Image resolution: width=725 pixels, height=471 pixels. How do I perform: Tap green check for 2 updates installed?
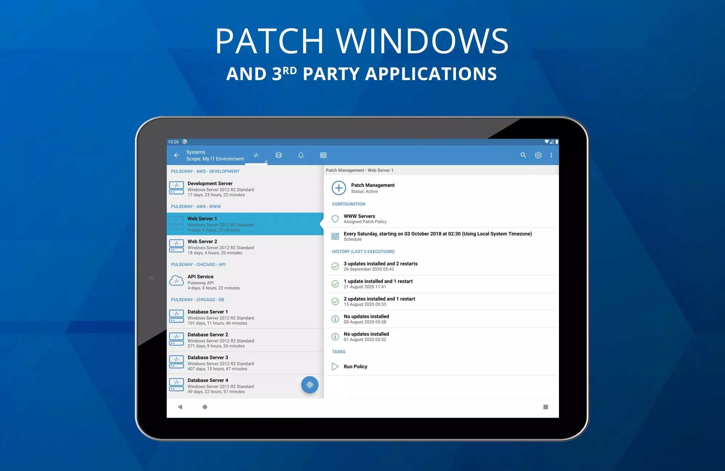[x=335, y=301]
